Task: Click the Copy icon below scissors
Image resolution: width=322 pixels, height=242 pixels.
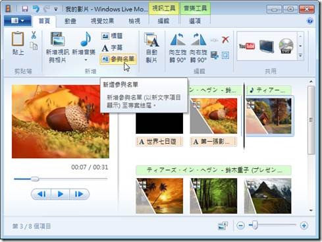Action: tap(34, 46)
